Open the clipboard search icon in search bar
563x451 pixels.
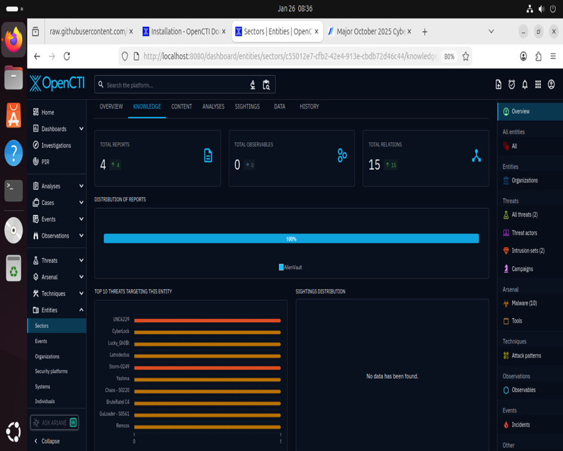point(266,85)
